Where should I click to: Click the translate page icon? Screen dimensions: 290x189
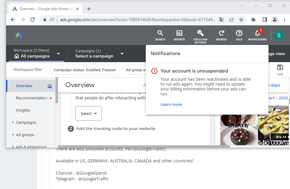point(221,20)
